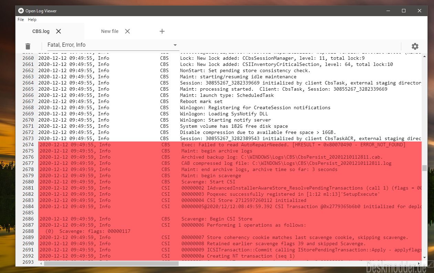Click the vertical scrollbar up arrow
Viewport: 434px width, 273px height.
[x=424, y=56]
